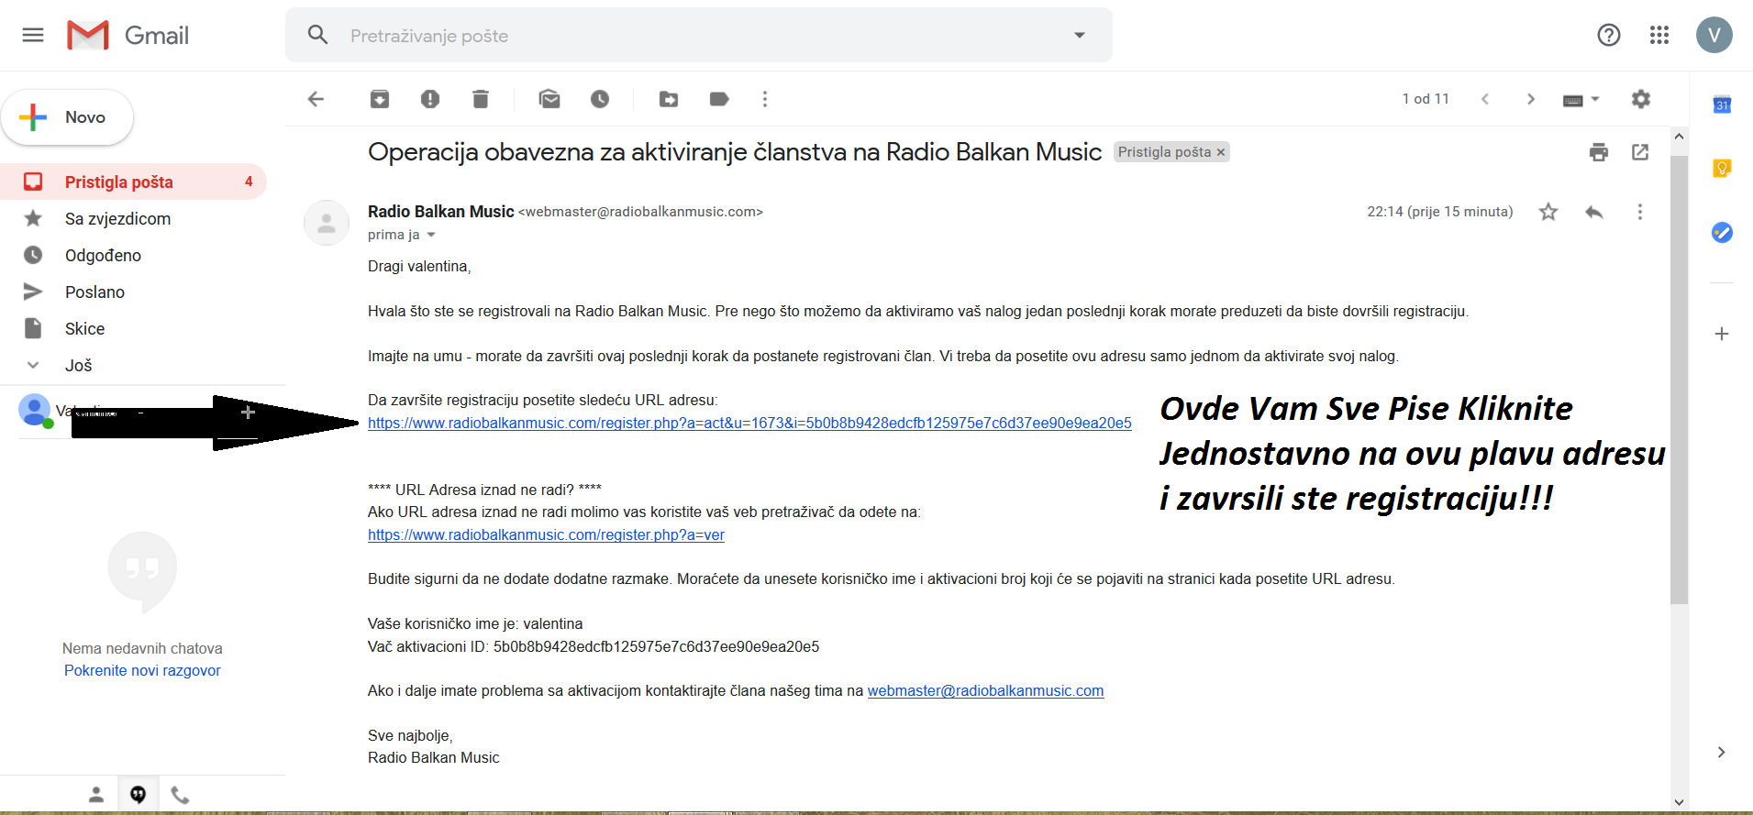Open the main menu hamburger icon
The width and height of the screenshot is (1753, 815).
[x=33, y=35]
